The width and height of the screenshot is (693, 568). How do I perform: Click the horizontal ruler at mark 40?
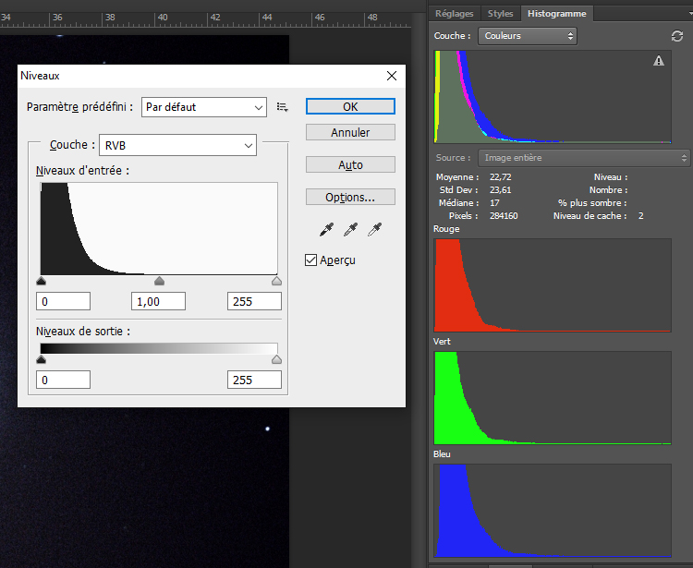coord(163,18)
